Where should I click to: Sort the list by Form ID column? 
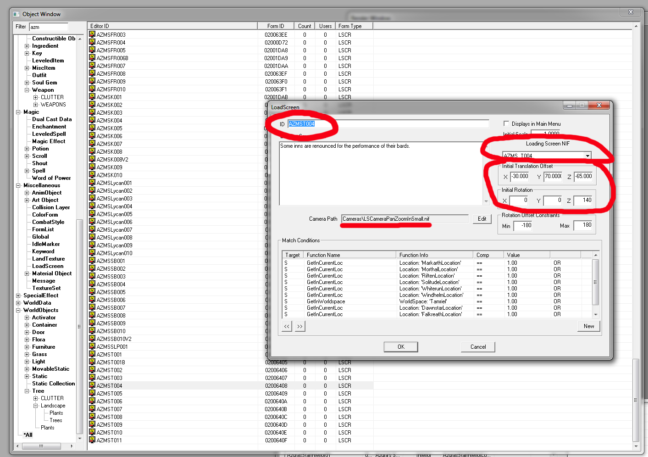[x=276, y=26]
